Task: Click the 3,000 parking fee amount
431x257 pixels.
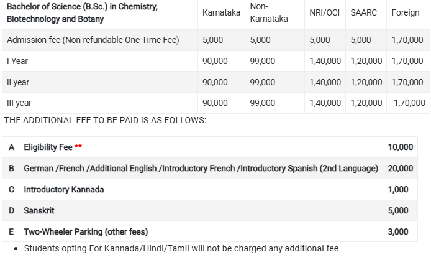Action: click(x=398, y=231)
